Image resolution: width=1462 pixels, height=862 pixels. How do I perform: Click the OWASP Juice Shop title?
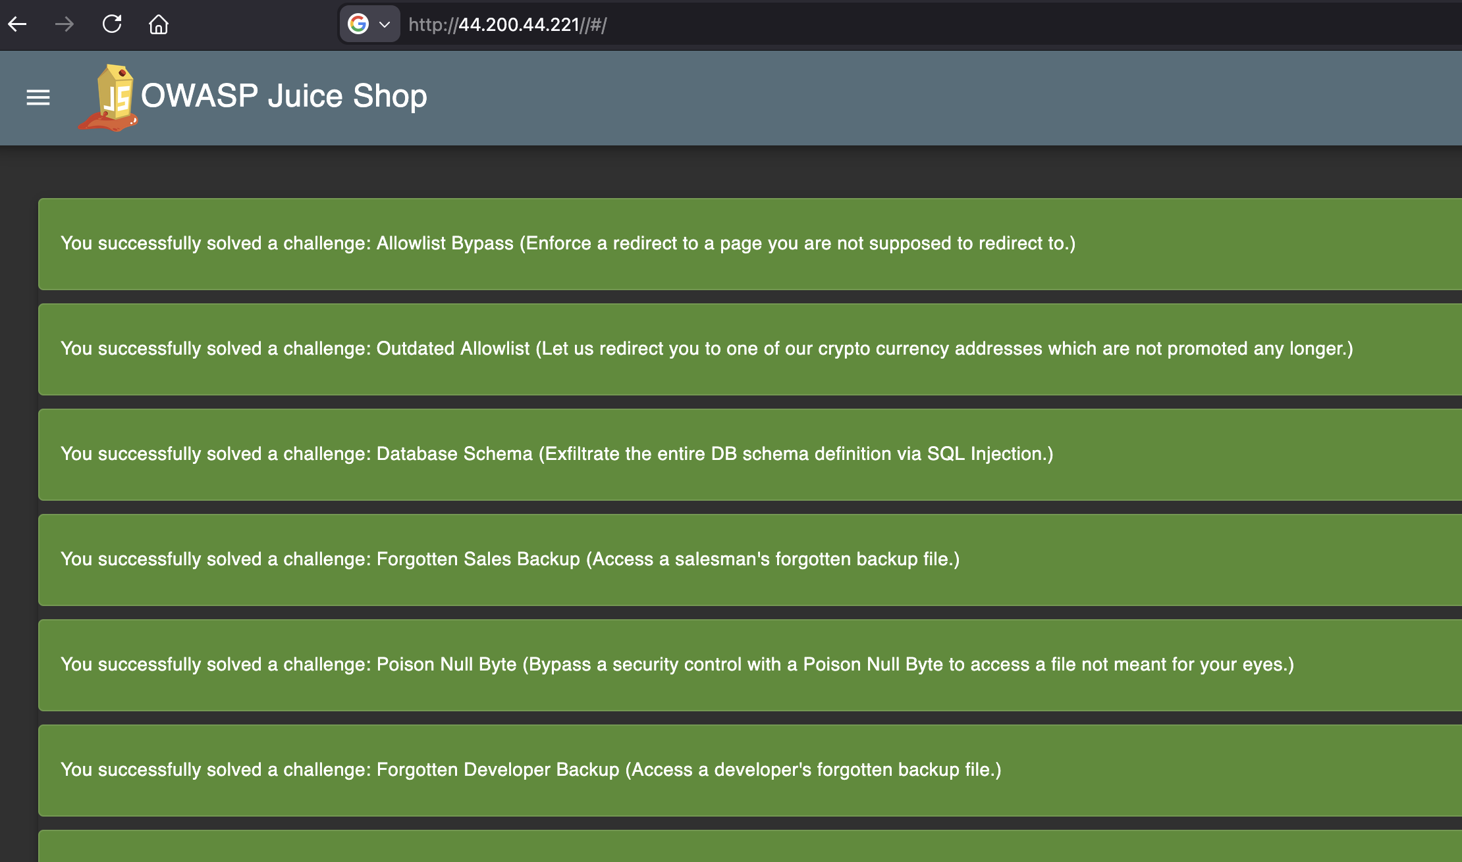click(x=284, y=96)
